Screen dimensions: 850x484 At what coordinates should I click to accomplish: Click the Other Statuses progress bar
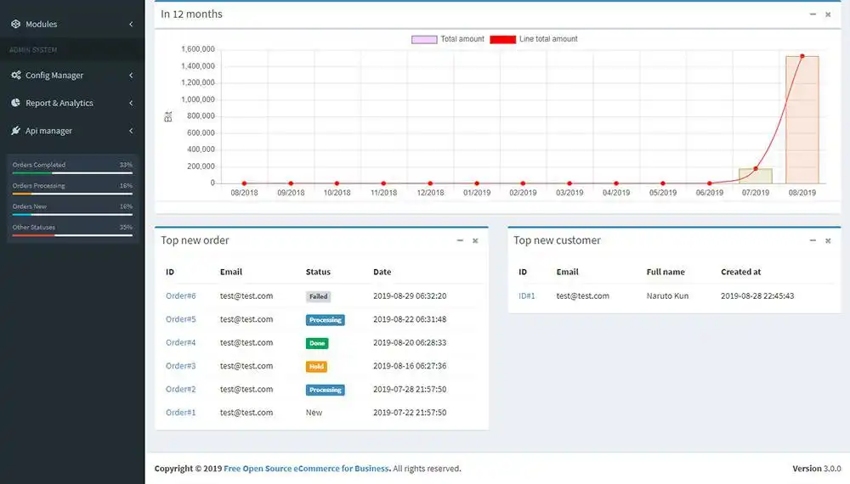click(72, 235)
